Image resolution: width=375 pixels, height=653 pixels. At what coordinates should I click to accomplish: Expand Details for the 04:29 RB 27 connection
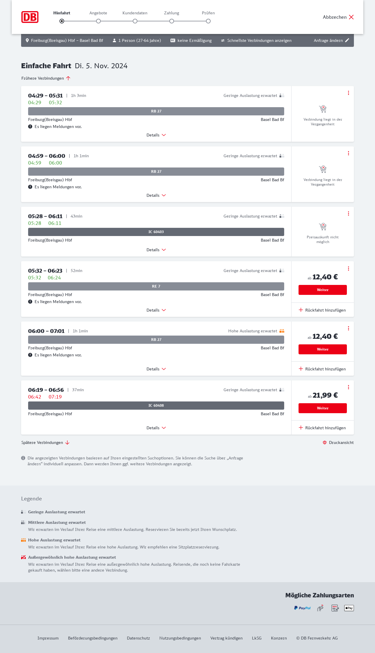[156, 135]
